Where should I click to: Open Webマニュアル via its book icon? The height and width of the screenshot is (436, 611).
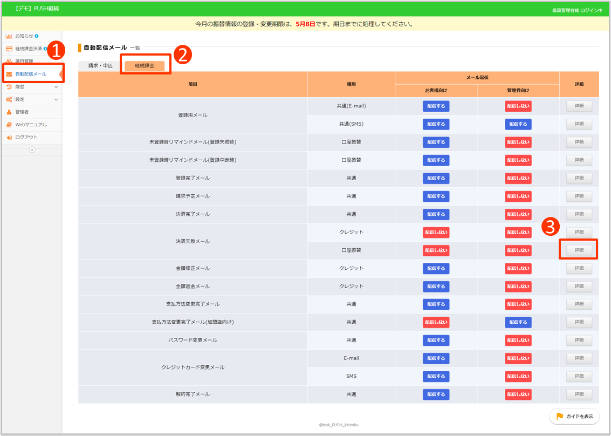click(x=9, y=125)
